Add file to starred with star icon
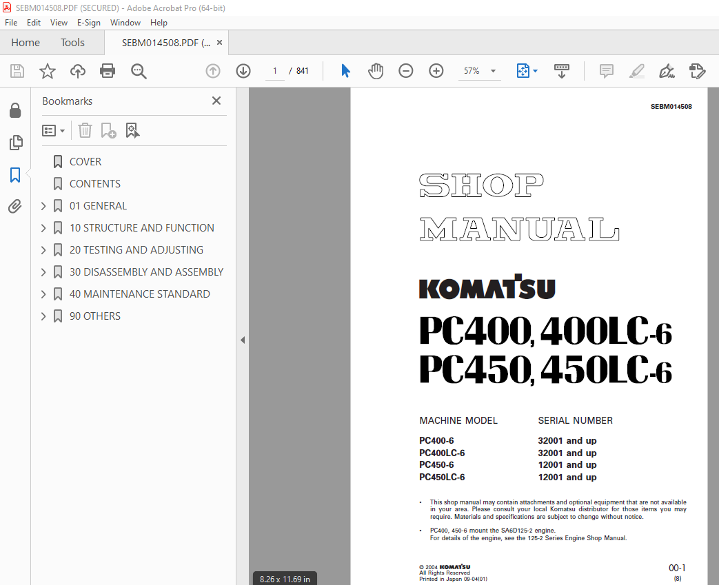 [48, 71]
